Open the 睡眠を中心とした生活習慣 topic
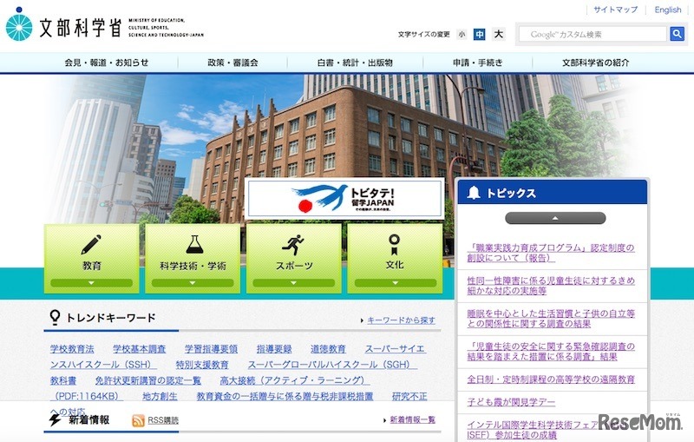The height and width of the screenshot is (442, 694). tap(551, 319)
